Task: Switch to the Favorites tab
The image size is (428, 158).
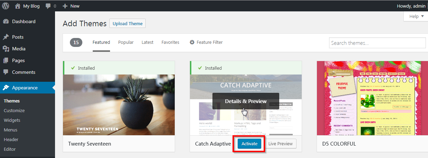Action: tap(170, 42)
